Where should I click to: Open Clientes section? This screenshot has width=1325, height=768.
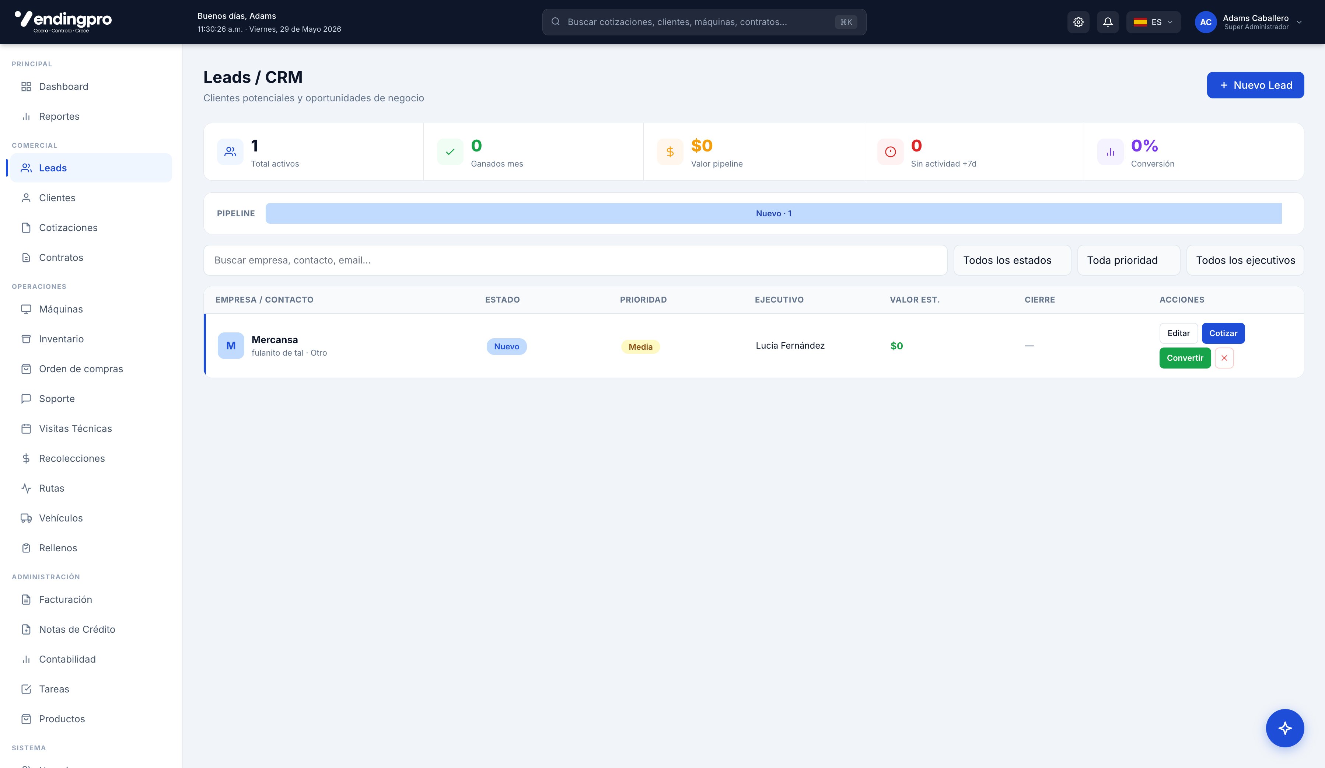[x=91, y=198]
